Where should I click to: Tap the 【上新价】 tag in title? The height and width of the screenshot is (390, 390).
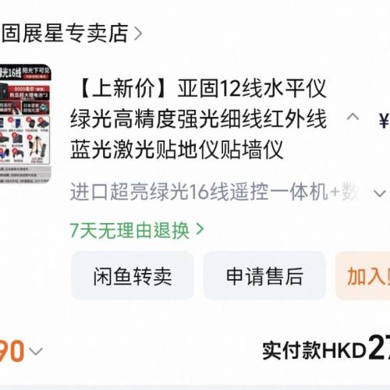click(x=124, y=88)
